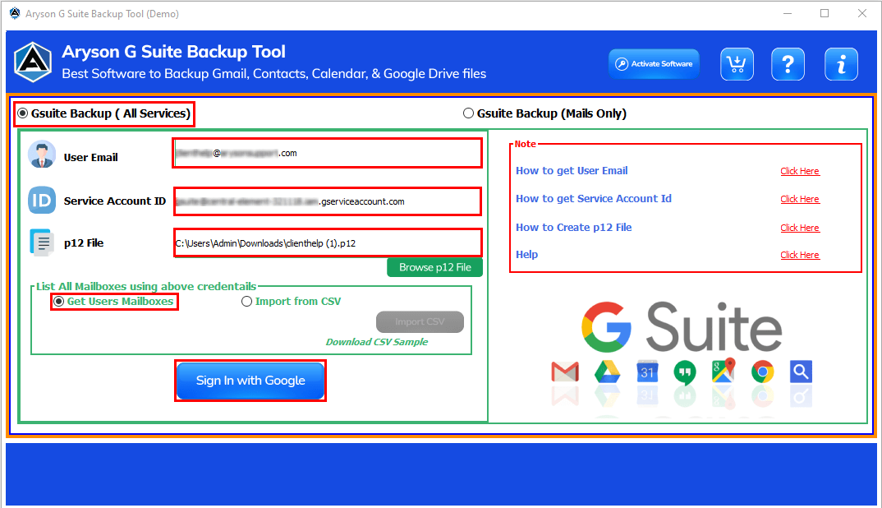Click the Activate Software button
The width and height of the screenshot is (882, 508).
tap(655, 63)
